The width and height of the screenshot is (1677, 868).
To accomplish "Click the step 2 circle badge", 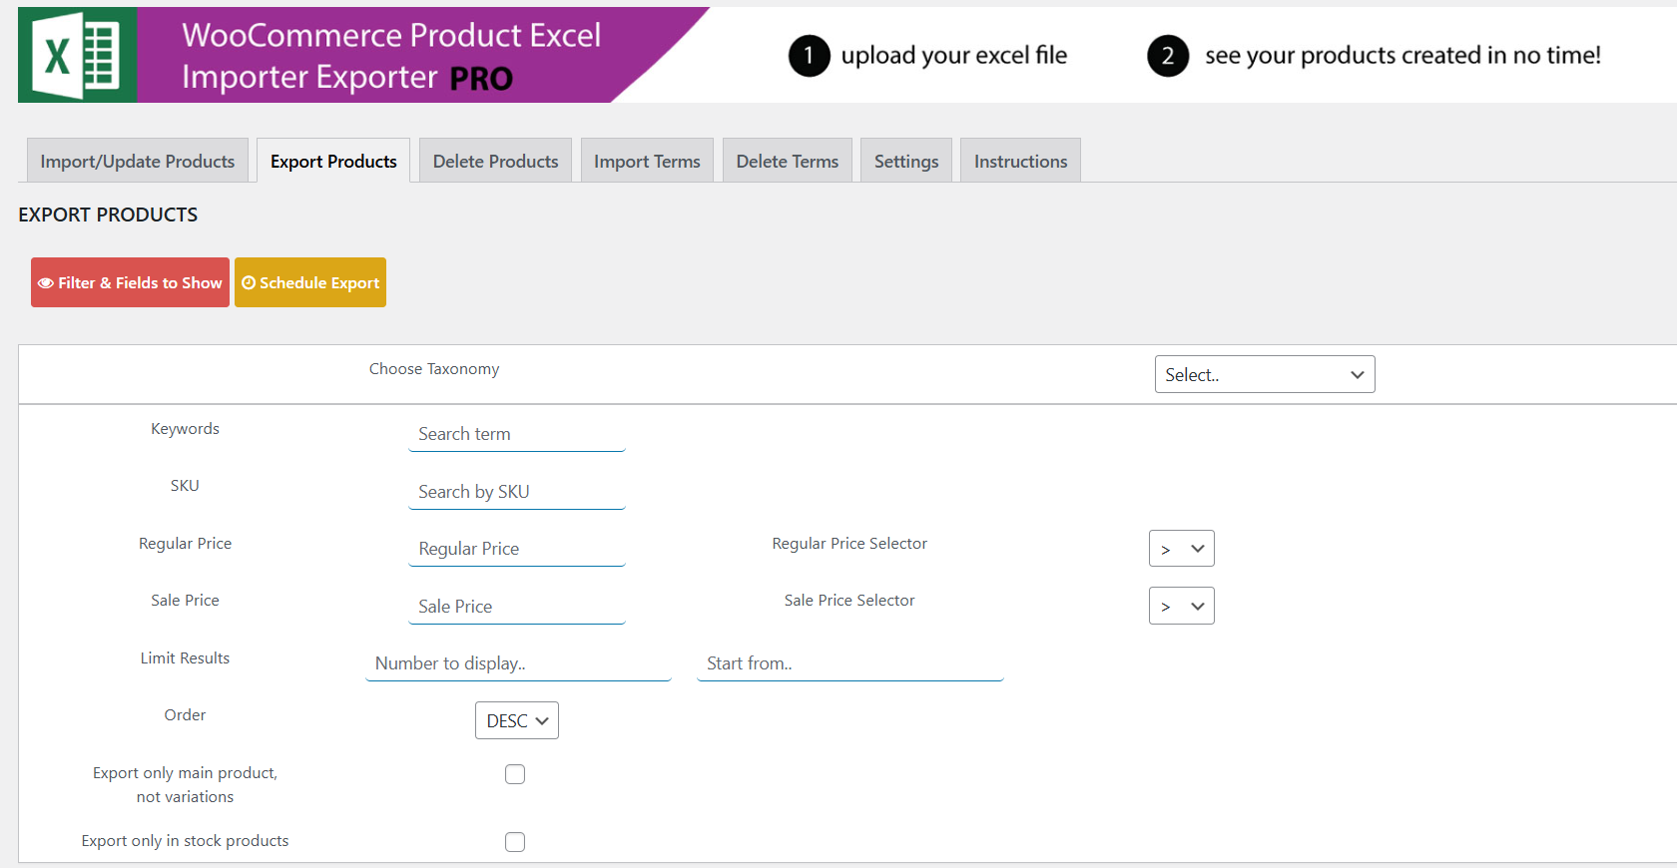I will (1167, 56).
